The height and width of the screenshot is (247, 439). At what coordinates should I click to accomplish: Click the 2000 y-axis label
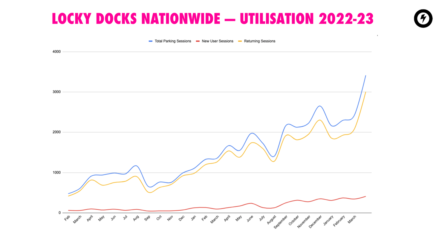pos(56,132)
